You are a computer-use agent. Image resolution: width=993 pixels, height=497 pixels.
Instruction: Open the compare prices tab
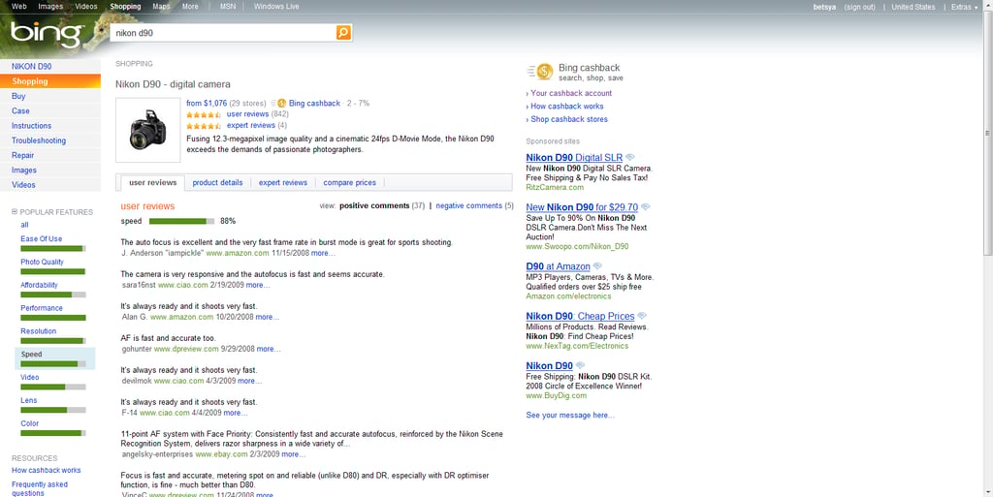(349, 183)
